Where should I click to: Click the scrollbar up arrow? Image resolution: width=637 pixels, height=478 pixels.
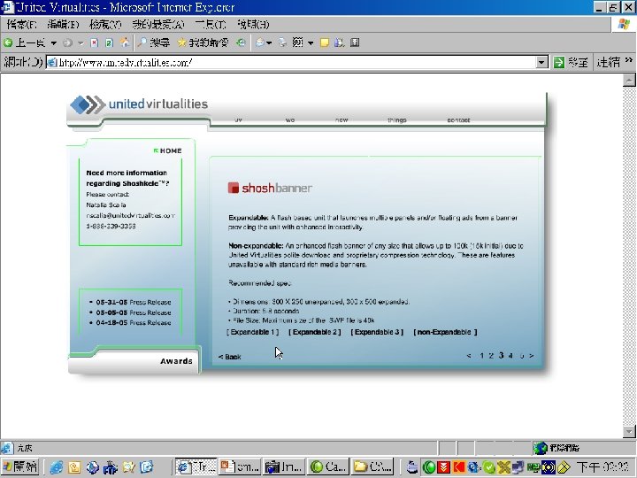(x=629, y=80)
